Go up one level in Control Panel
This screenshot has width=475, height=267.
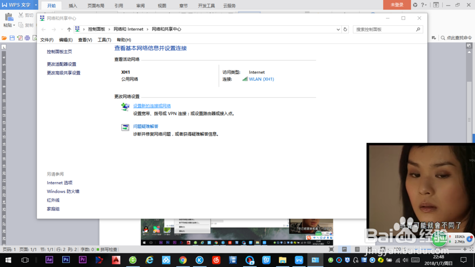click(x=69, y=29)
